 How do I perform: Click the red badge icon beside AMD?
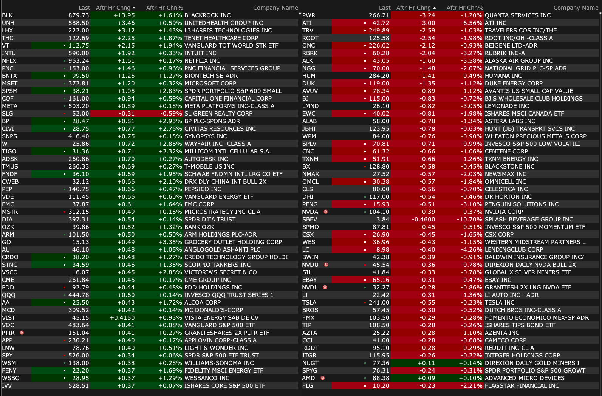322,378
